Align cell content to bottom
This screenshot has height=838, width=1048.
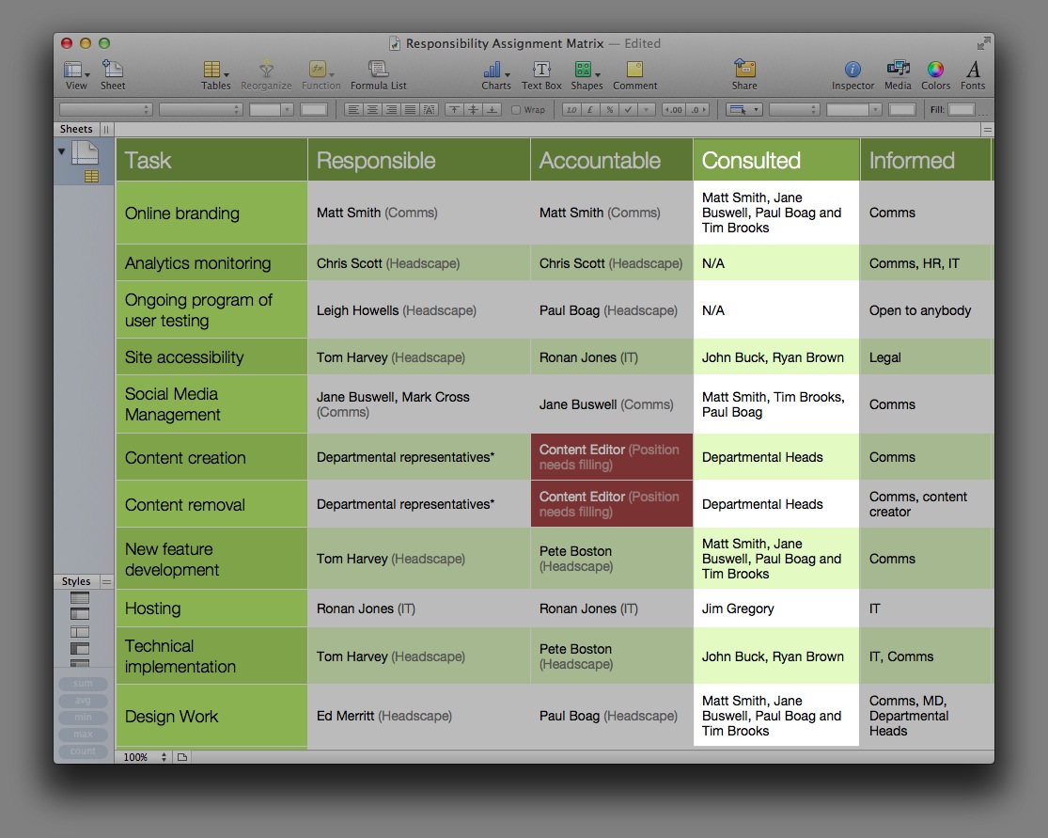[492, 110]
